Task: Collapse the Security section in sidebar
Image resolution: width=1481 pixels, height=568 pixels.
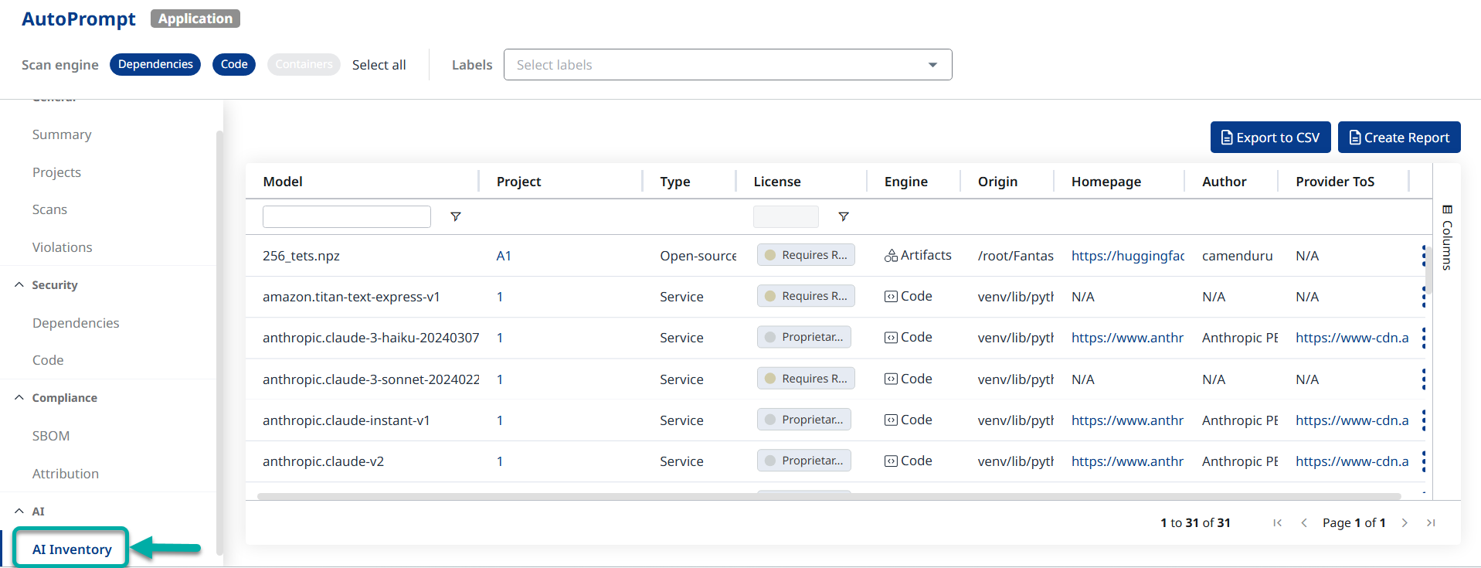Action: (19, 284)
